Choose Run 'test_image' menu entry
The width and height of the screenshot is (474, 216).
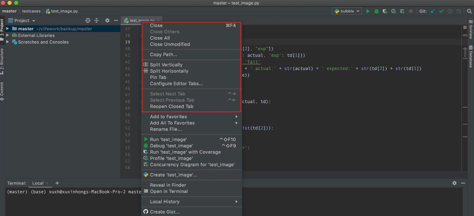191,140
